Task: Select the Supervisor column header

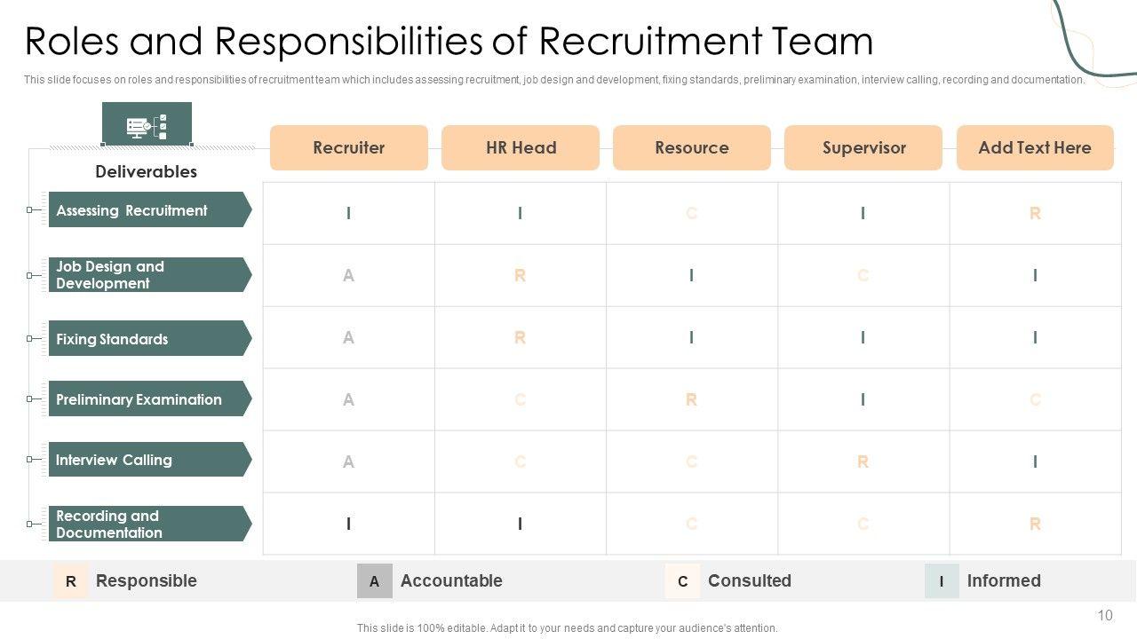Action: (863, 147)
